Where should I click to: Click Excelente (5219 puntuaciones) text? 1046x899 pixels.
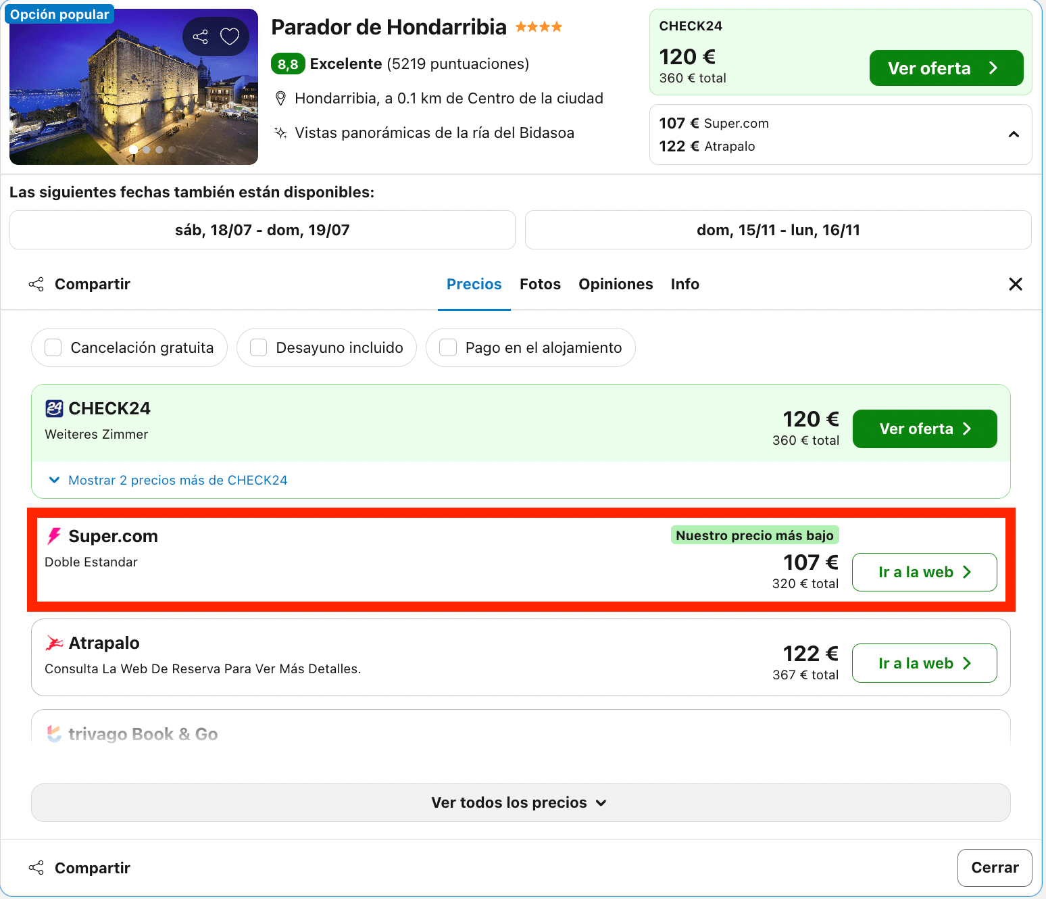[419, 64]
